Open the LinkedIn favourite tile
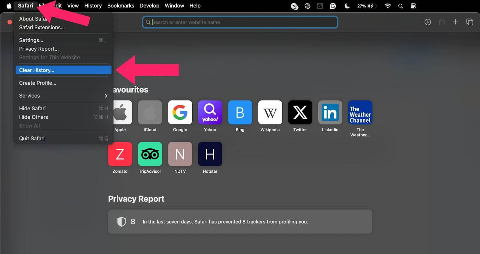The width and height of the screenshot is (480, 254). click(x=330, y=112)
